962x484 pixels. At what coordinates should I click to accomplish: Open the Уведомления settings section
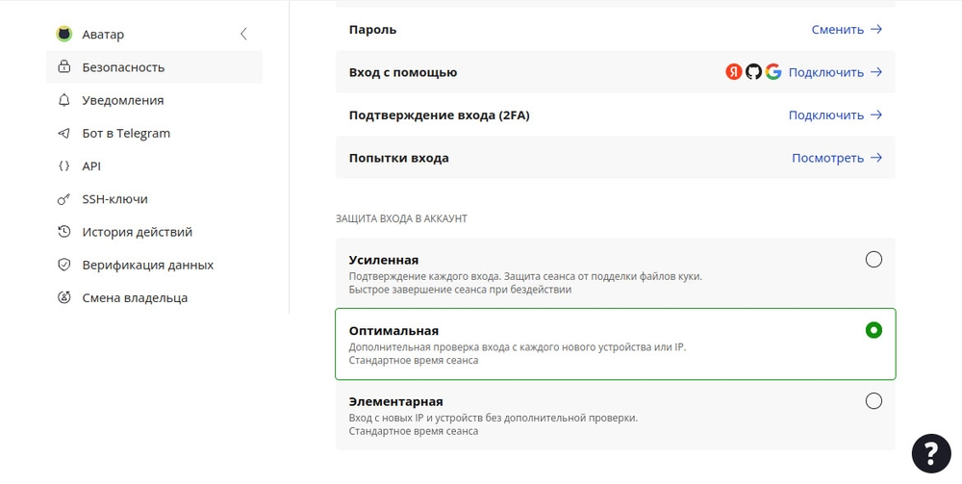click(123, 100)
